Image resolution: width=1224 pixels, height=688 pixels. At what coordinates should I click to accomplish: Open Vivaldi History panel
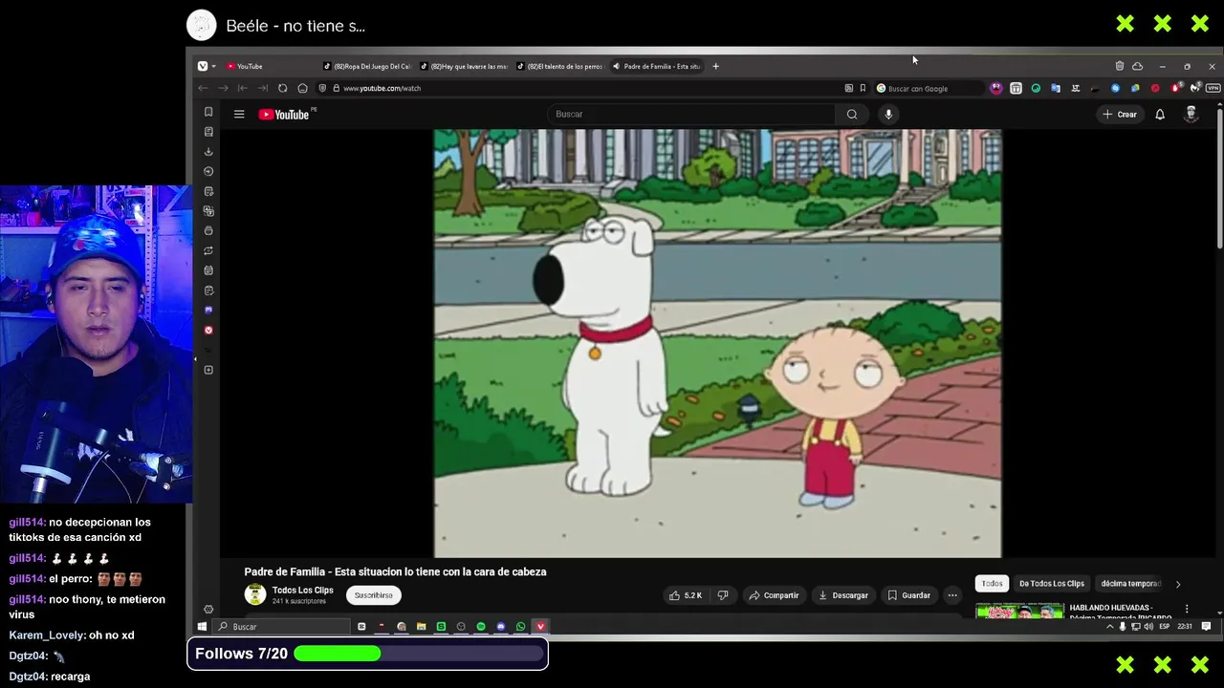click(x=208, y=172)
